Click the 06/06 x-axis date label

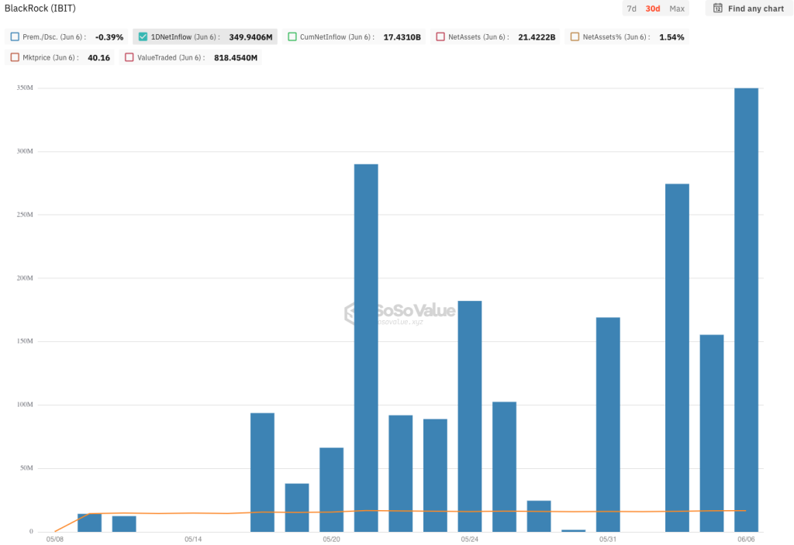point(746,540)
